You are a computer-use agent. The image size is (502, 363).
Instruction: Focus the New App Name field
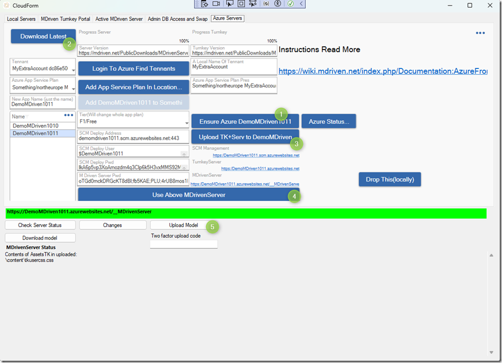click(x=43, y=102)
